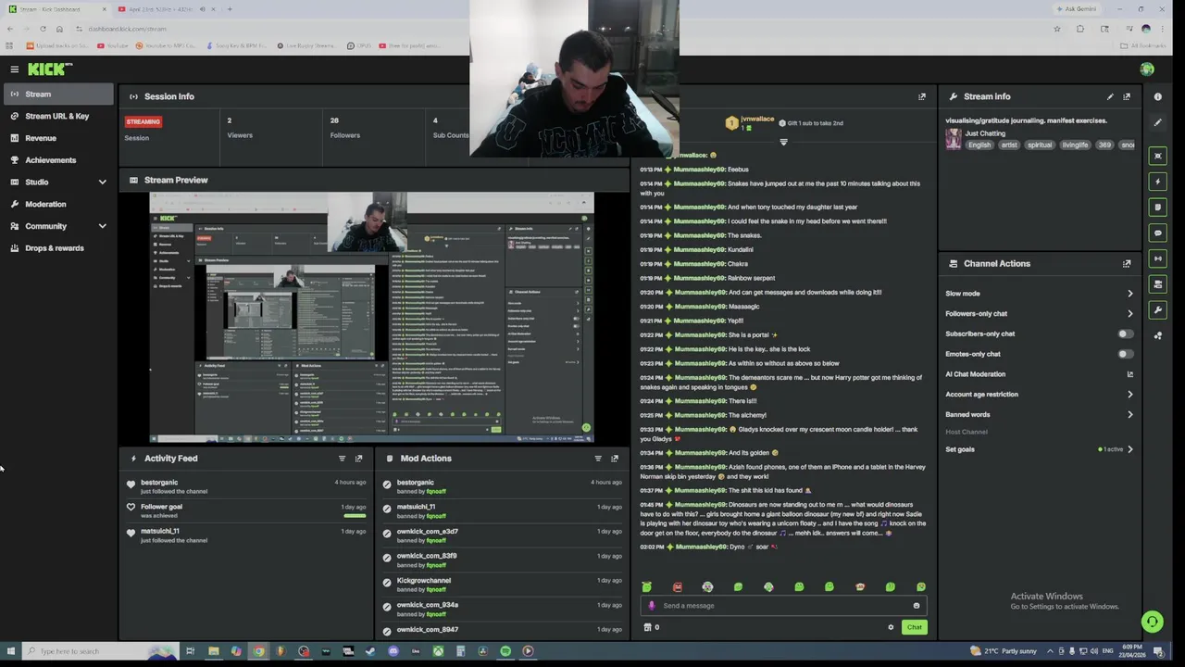Open Followers-only chat settings arrow
This screenshot has width=1185, height=667.
point(1129,314)
